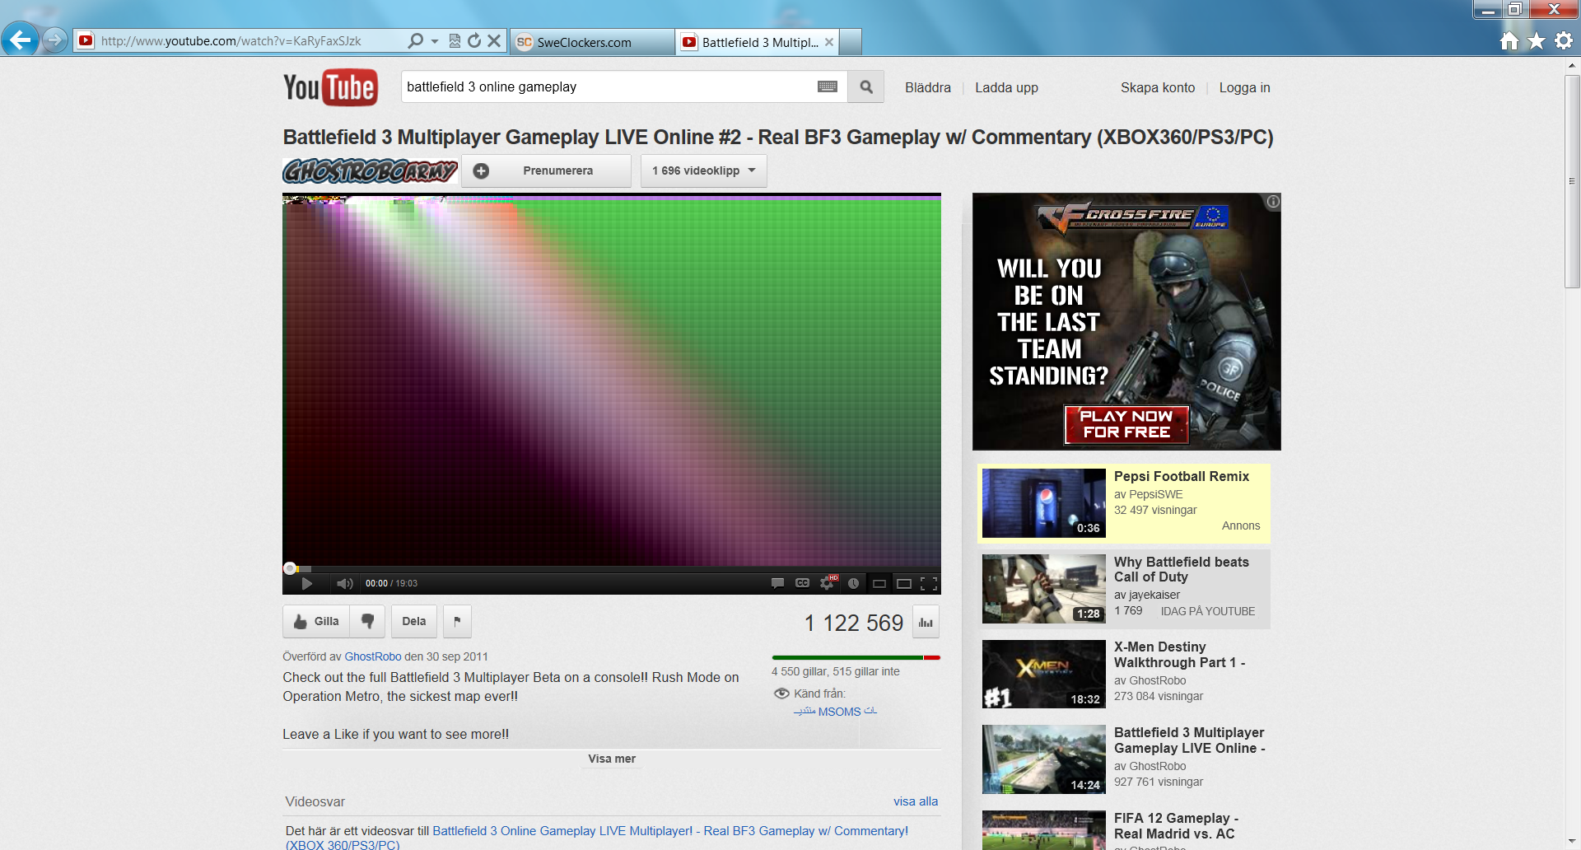
Task: Open GhostRoboArmy channel banner
Action: point(371,170)
